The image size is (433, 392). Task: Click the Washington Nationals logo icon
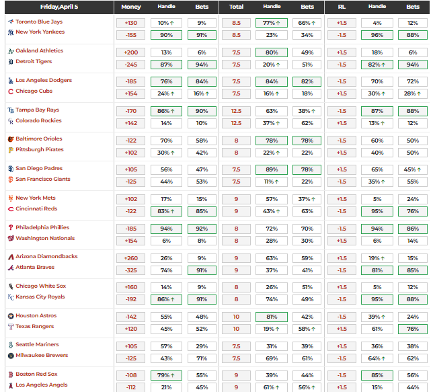pyautogui.click(x=11, y=238)
